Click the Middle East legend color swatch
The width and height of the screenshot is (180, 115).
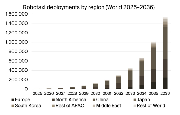pyautogui.click(x=94, y=106)
